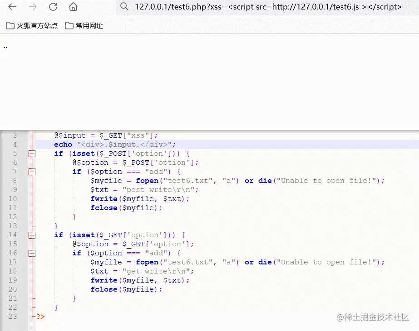The image size is (419, 331).
Task: Open the browser home page icon
Action: coord(73,7)
